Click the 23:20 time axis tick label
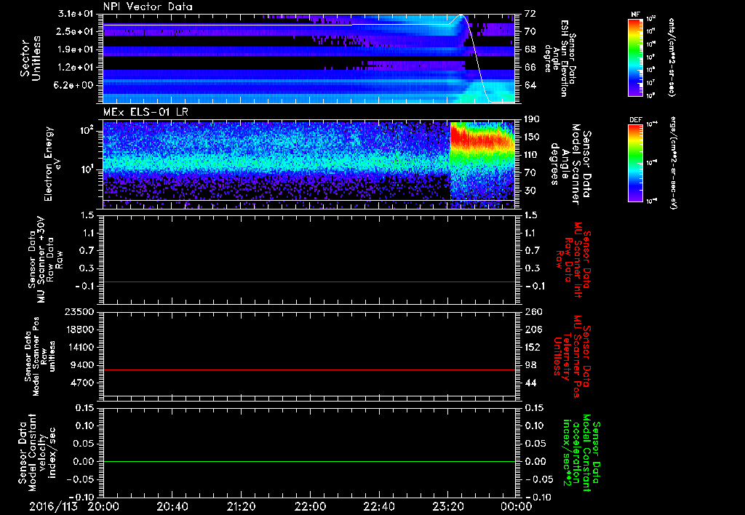745x515 pixels. (447, 506)
